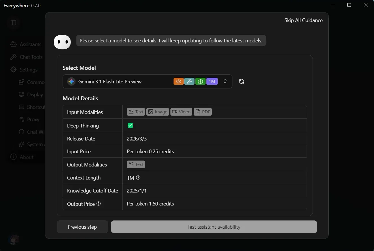Click the Video modality chip
Image resolution: width=374 pixels, height=251 pixels.
click(x=181, y=112)
